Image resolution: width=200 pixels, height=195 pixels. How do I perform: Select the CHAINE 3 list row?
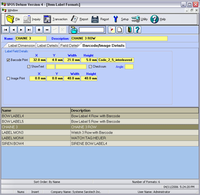coord(100,127)
